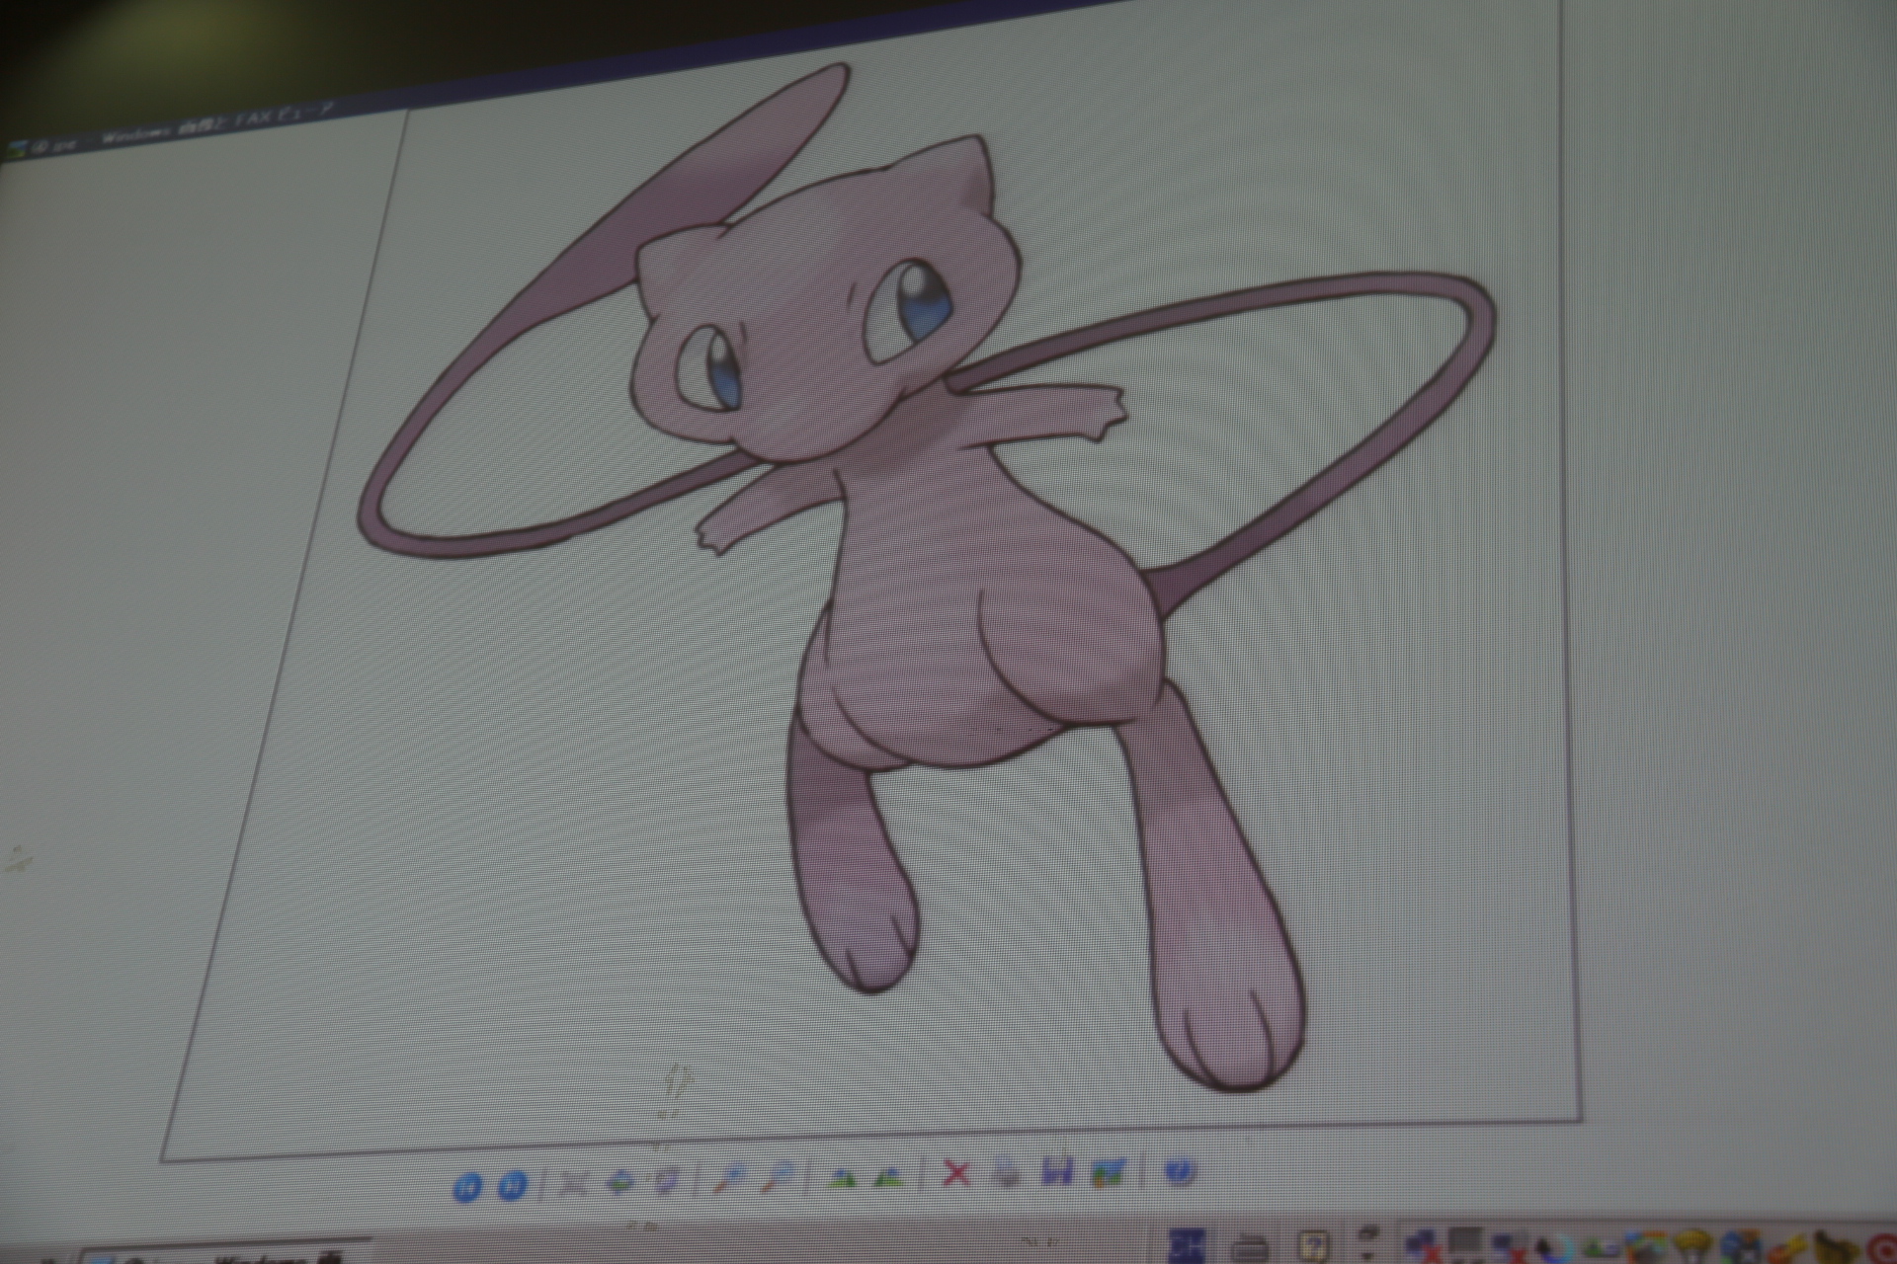The height and width of the screenshot is (1264, 1897).
Task: Print the displayed picture
Action: click(1007, 1173)
